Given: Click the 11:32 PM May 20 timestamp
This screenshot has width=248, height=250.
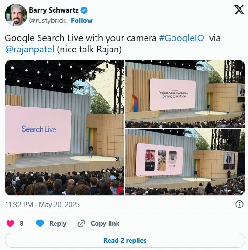Looking at the screenshot, I should [x=42, y=205].
